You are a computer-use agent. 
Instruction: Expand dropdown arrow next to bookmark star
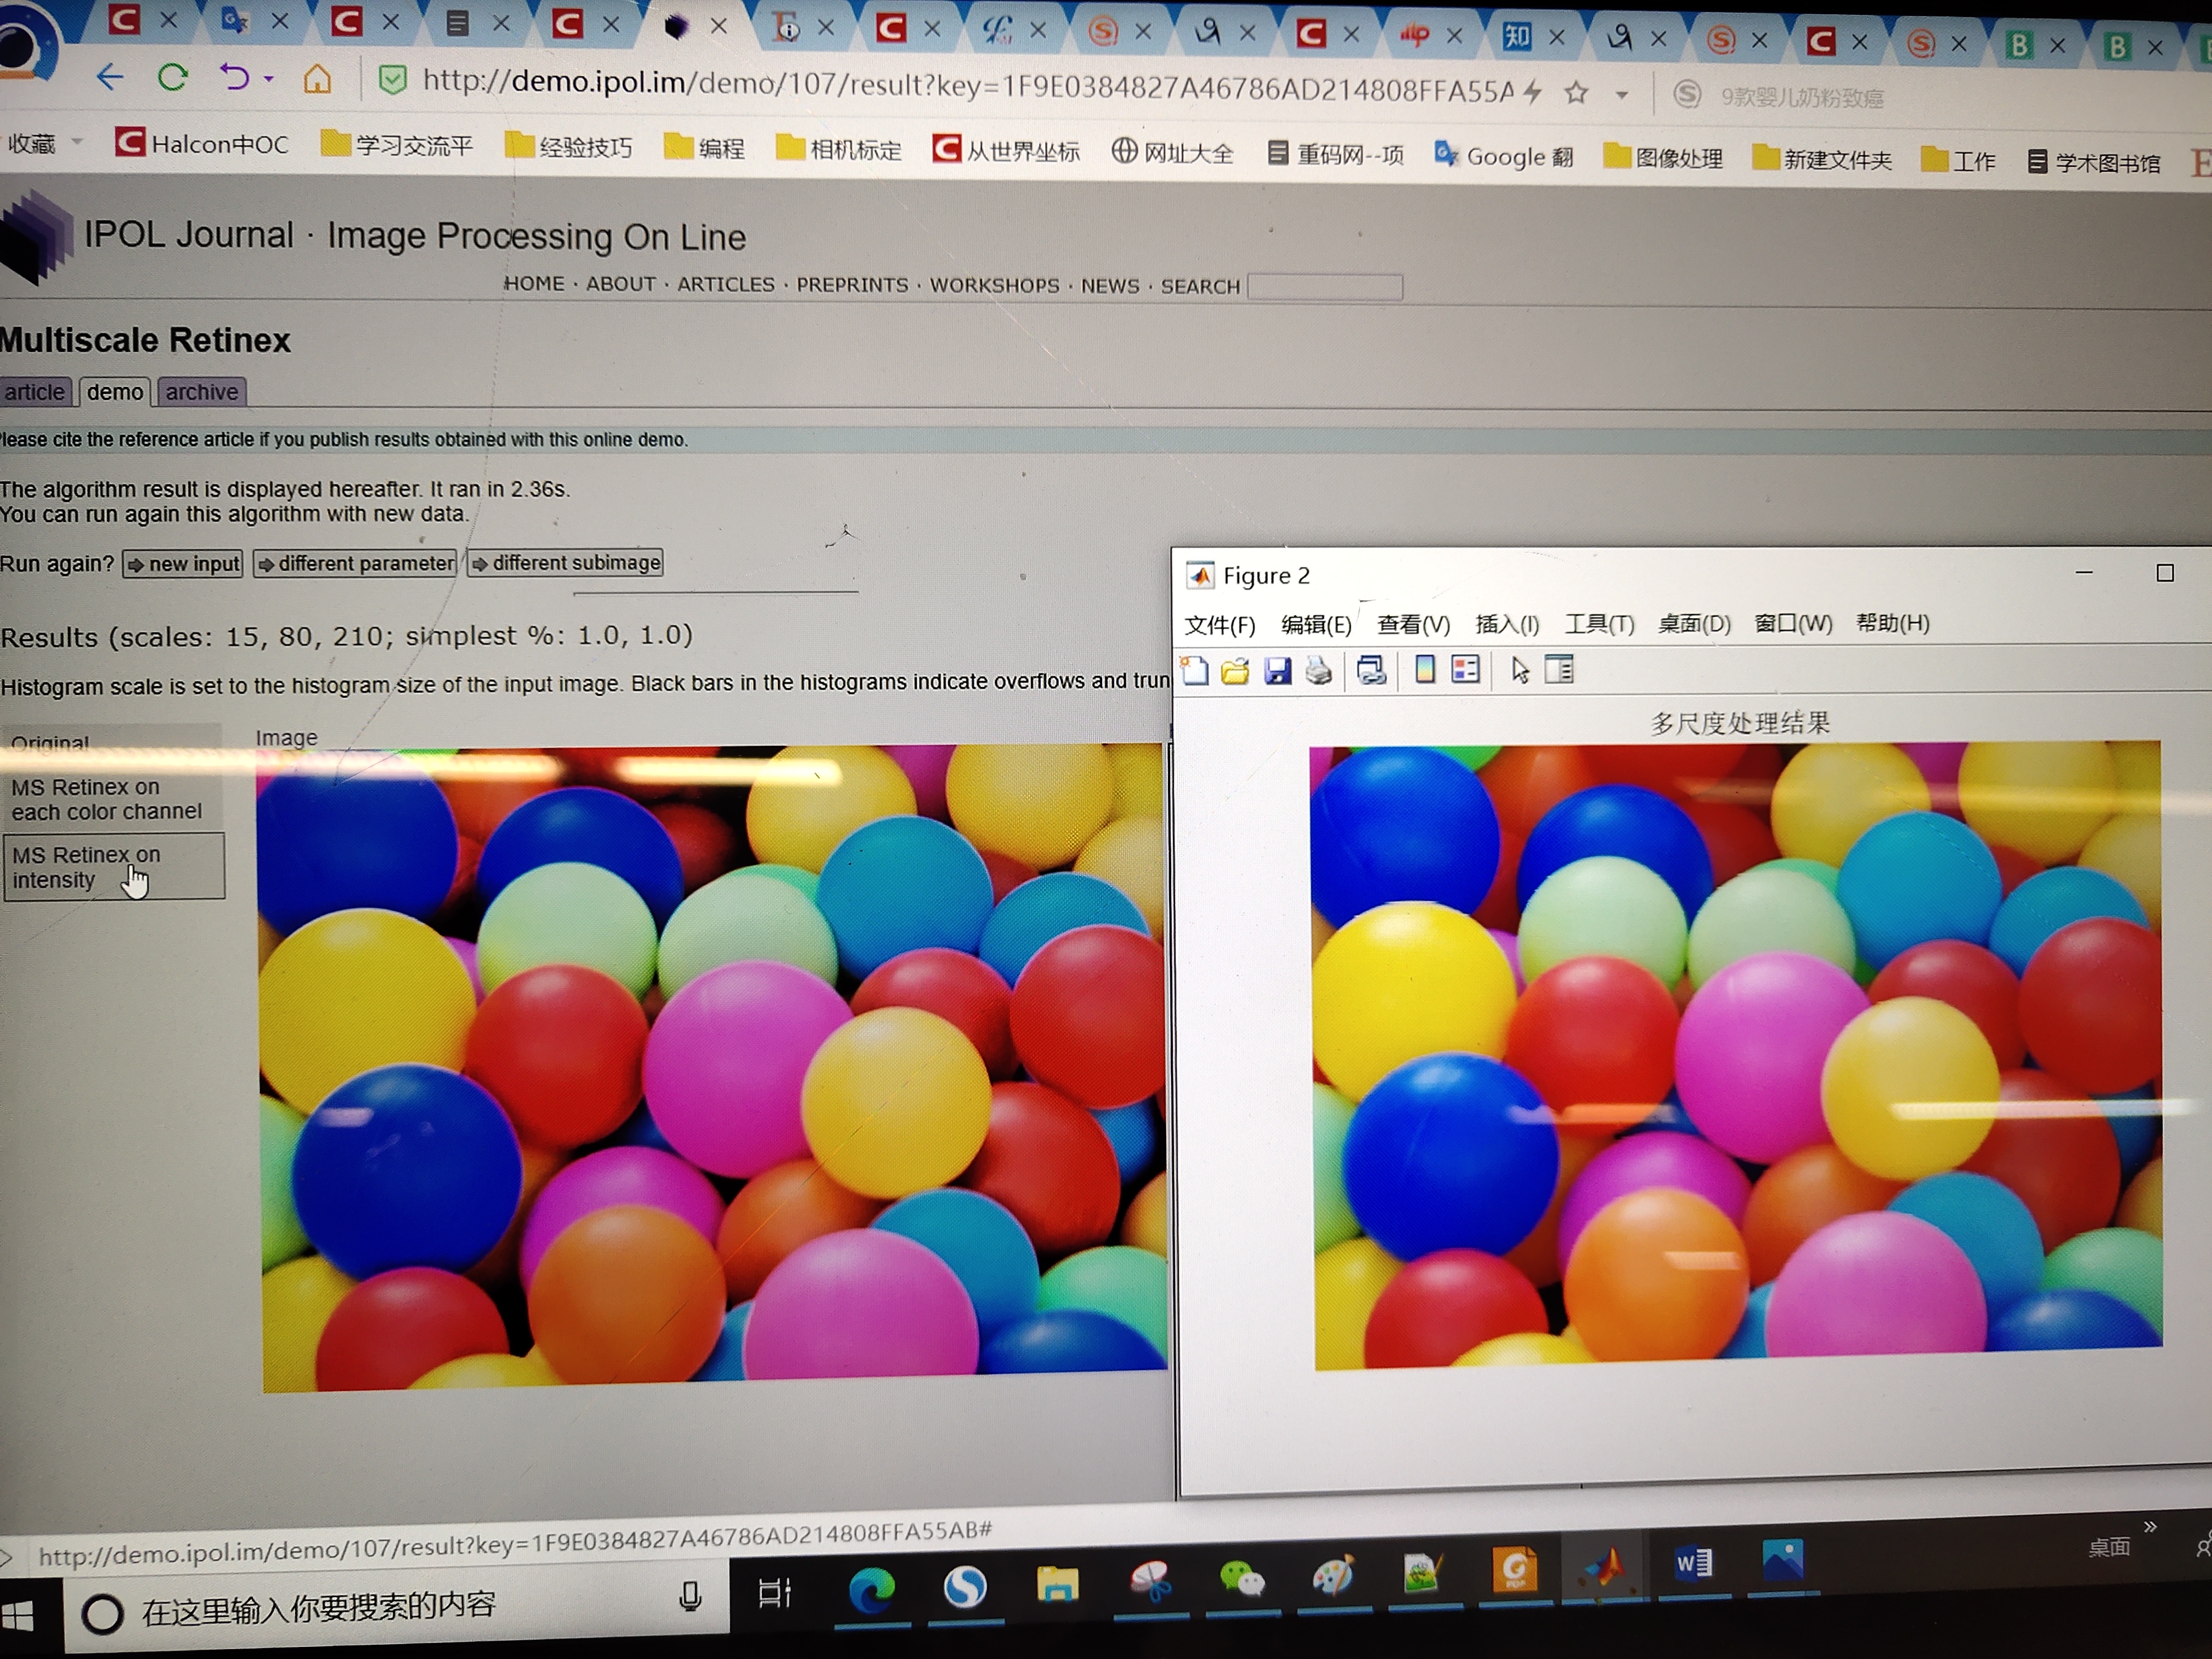(1622, 95)
